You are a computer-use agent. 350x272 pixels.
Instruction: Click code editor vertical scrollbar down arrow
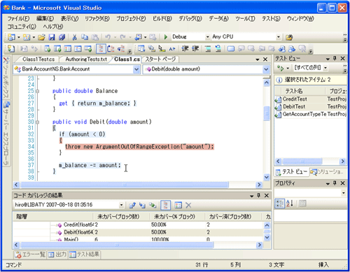[x=267, y=178]
